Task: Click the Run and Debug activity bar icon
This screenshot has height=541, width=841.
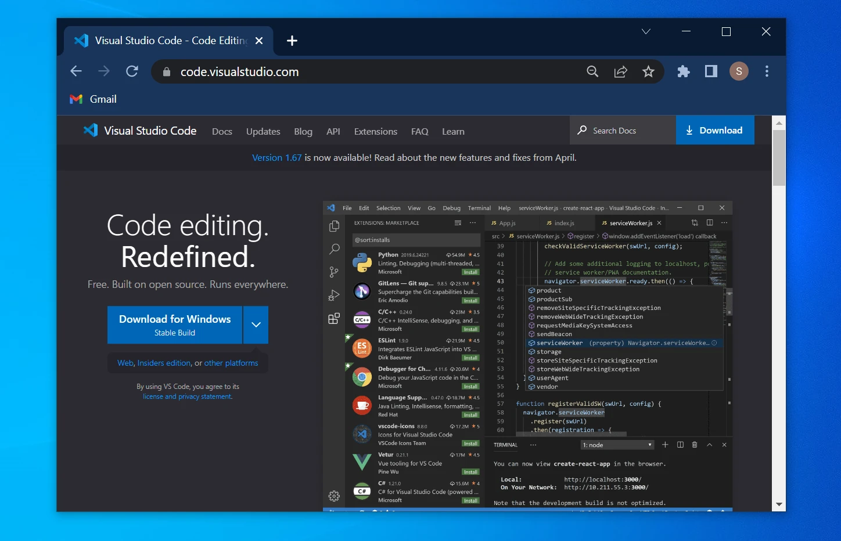Action: tap(334, 295)
